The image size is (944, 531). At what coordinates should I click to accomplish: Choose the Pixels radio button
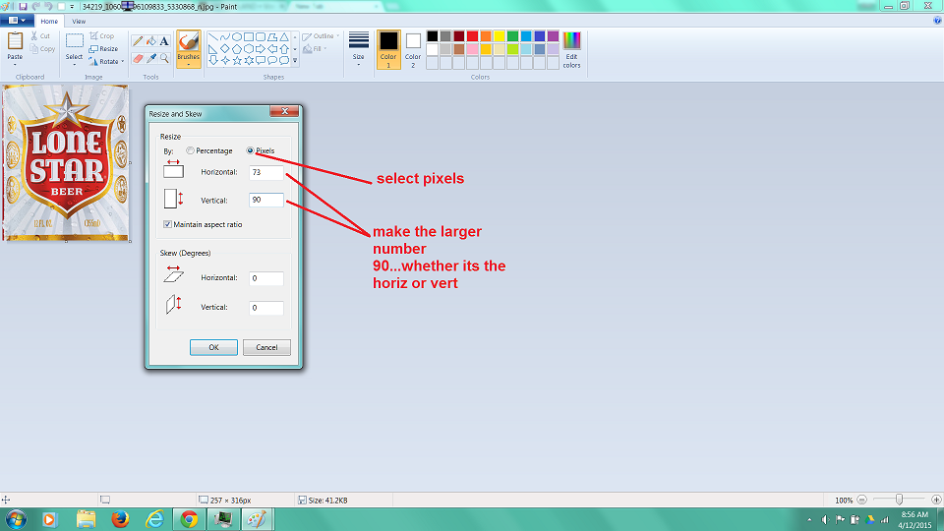pos(251,150)
